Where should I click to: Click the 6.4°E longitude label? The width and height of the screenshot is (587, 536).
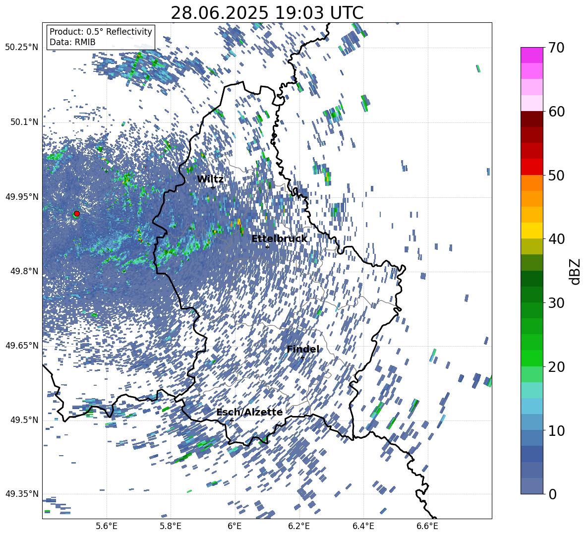[x=363, y=526]
